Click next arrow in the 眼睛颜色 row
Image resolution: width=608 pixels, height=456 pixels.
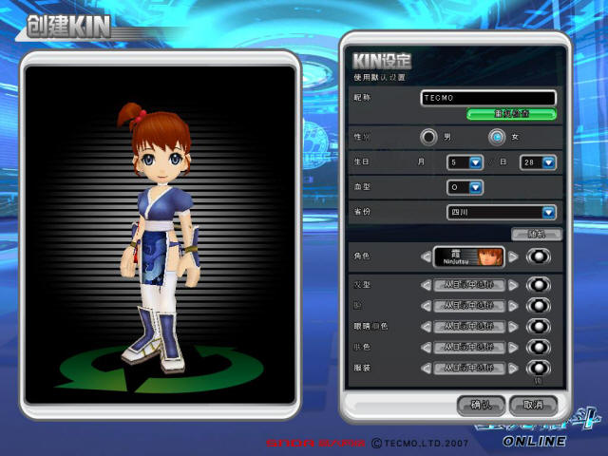point(513,327)
